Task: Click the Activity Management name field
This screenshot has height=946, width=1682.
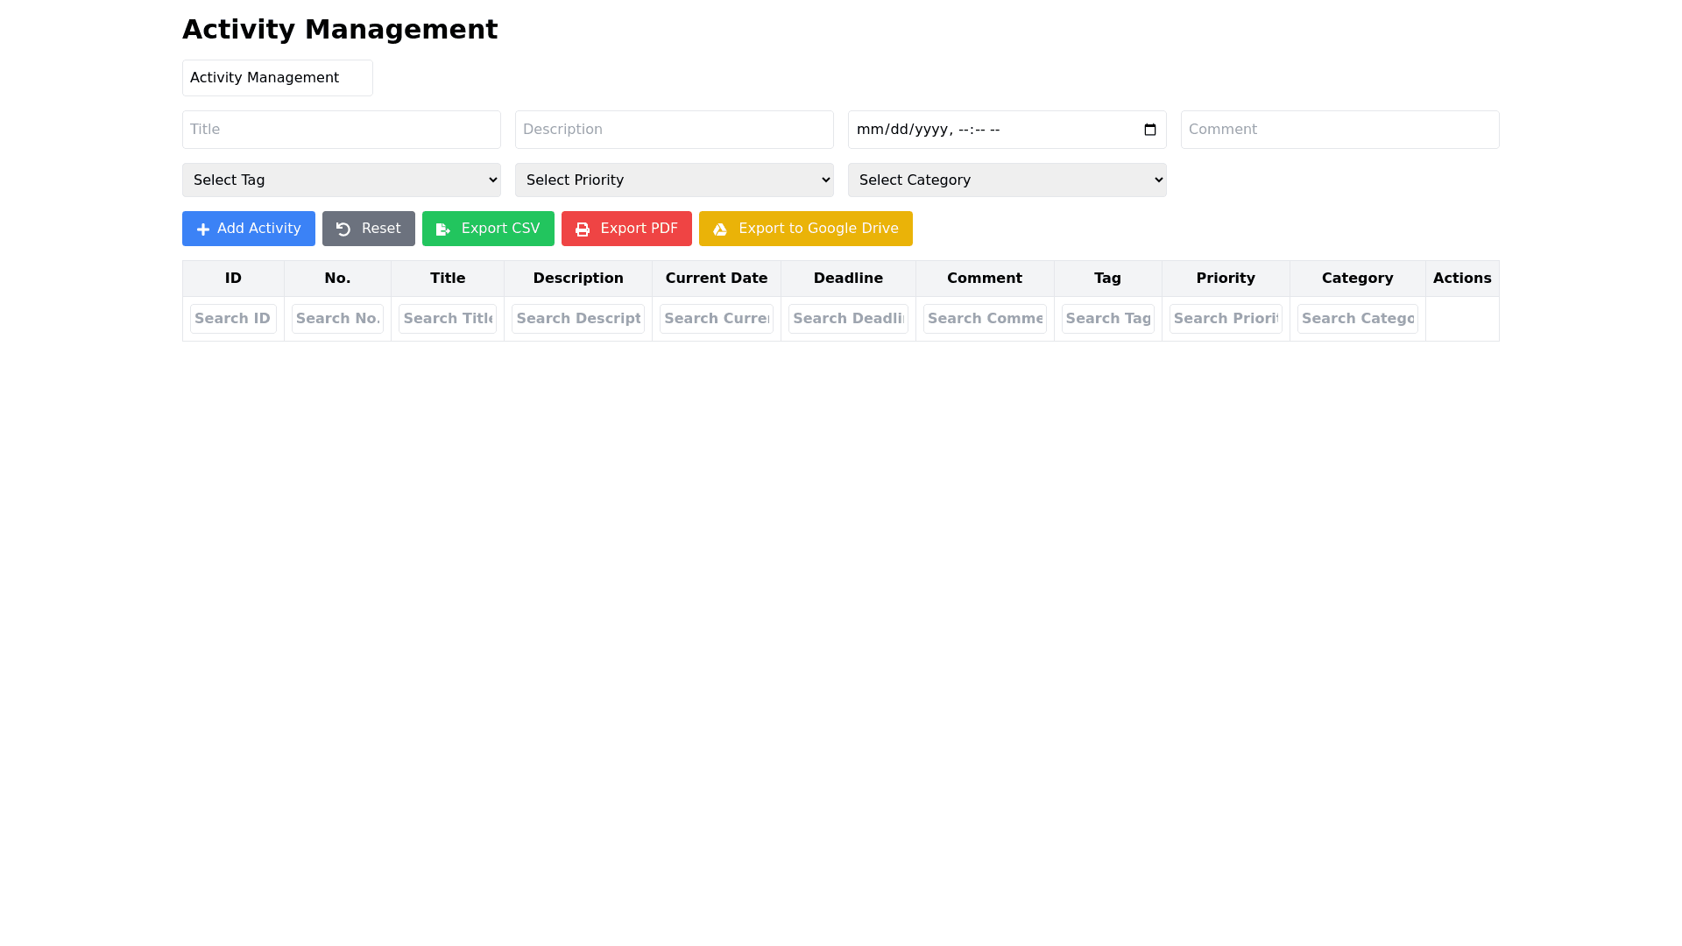Action: (x=278, y=78)
